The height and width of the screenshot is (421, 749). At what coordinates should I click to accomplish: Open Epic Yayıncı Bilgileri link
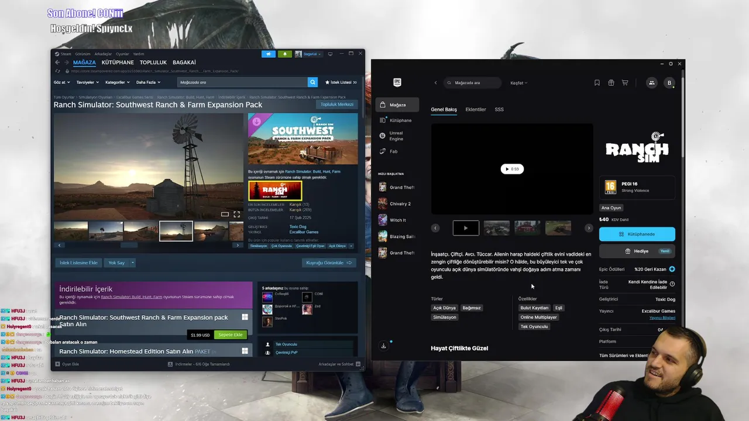[662, 318]
